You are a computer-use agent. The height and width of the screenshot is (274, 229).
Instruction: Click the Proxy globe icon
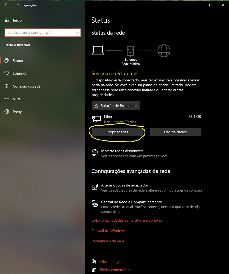pos(7,112)
